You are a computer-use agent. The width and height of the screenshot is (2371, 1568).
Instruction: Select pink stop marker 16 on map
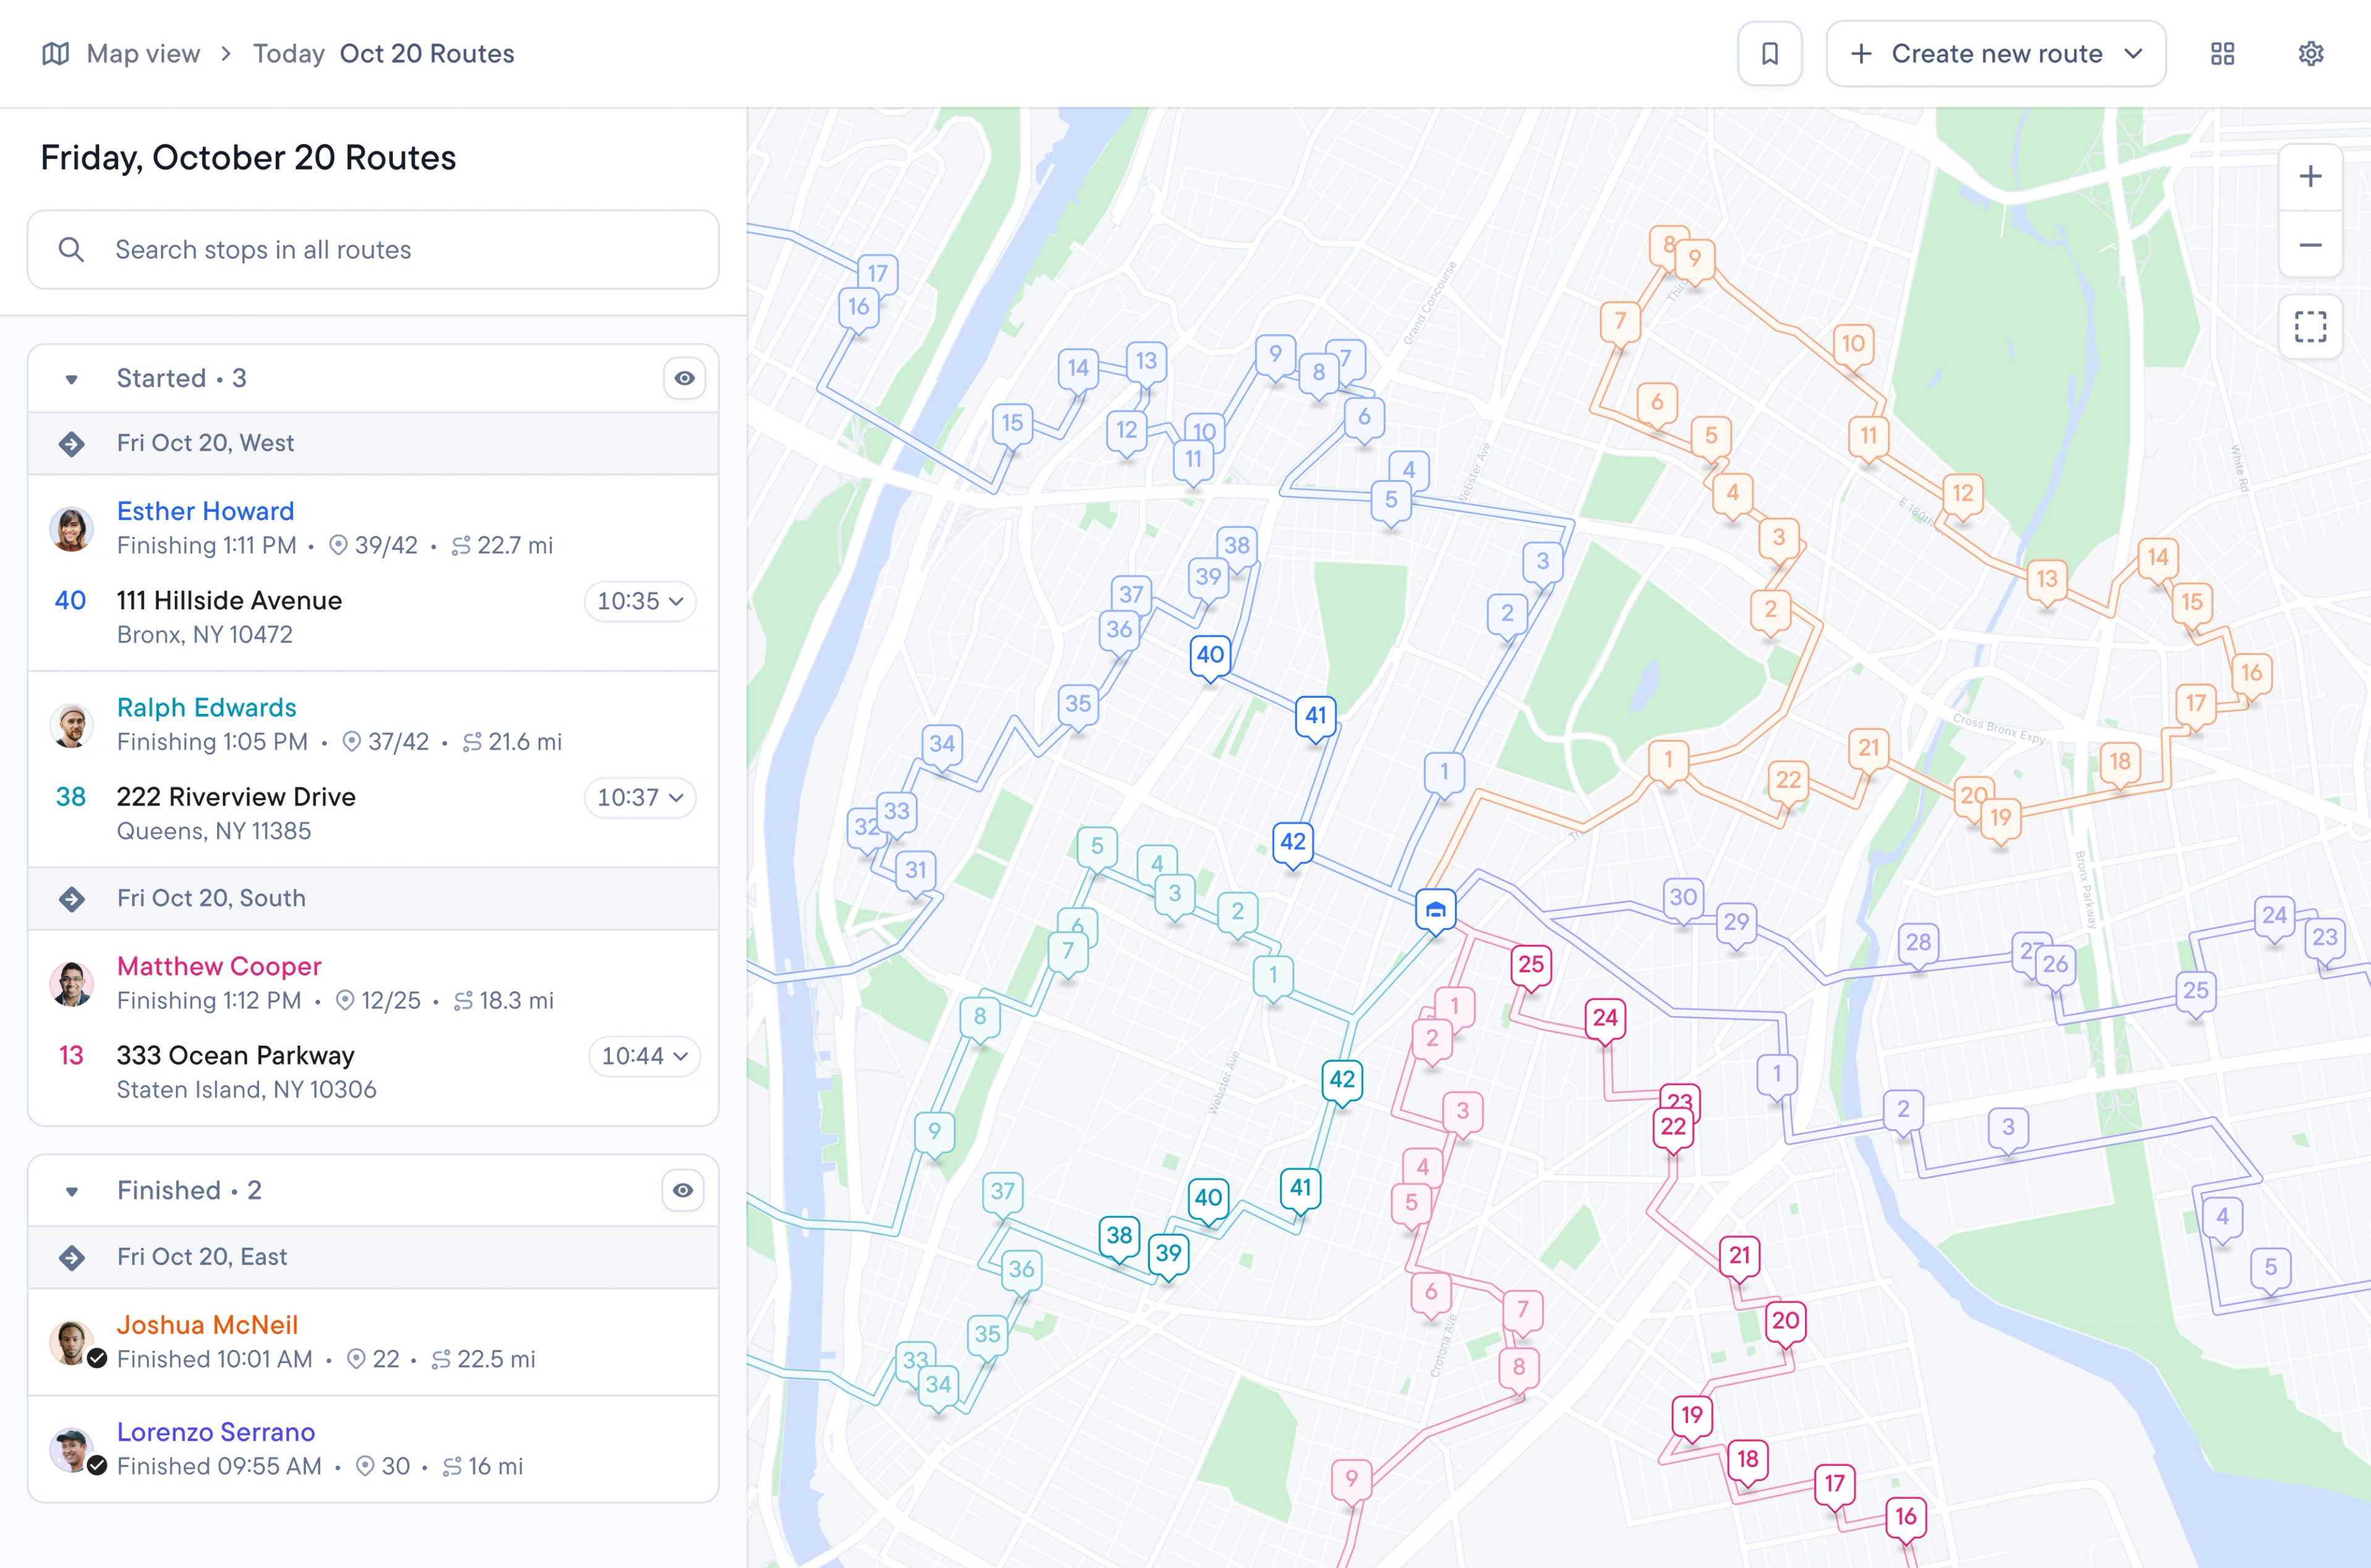(1906, 1518)
